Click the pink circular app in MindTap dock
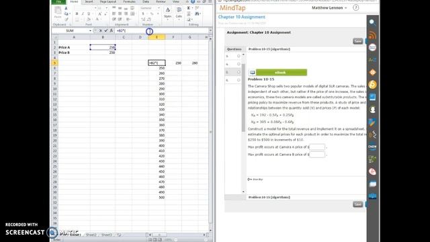This screenshot has height=242, width=430. [x=372, y=172]
